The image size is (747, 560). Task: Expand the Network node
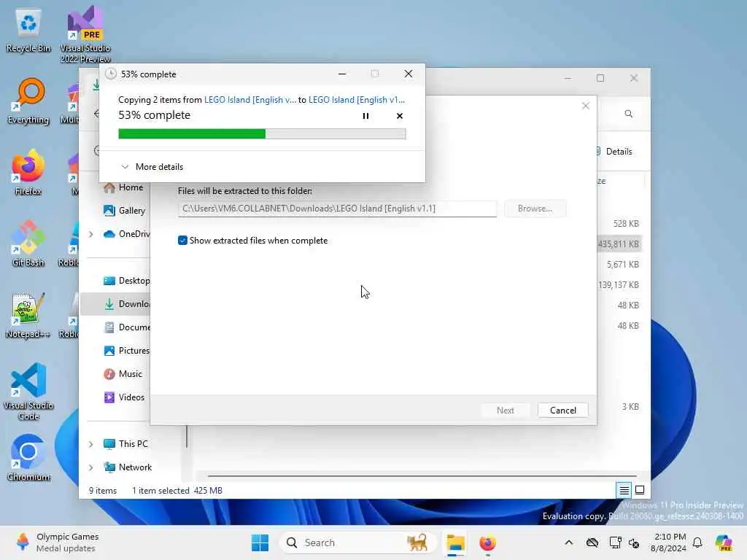pyautogui.click(x=90, y=467)
